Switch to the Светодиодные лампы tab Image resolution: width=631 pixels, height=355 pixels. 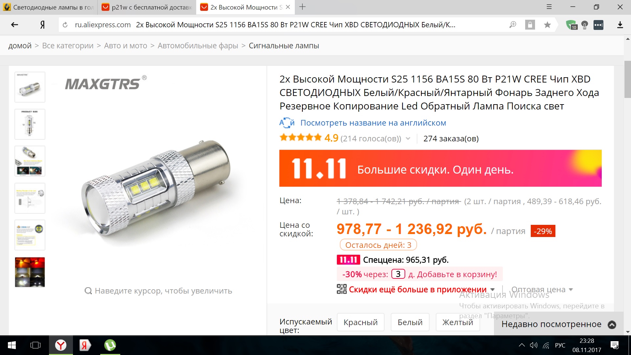(48, 7)
